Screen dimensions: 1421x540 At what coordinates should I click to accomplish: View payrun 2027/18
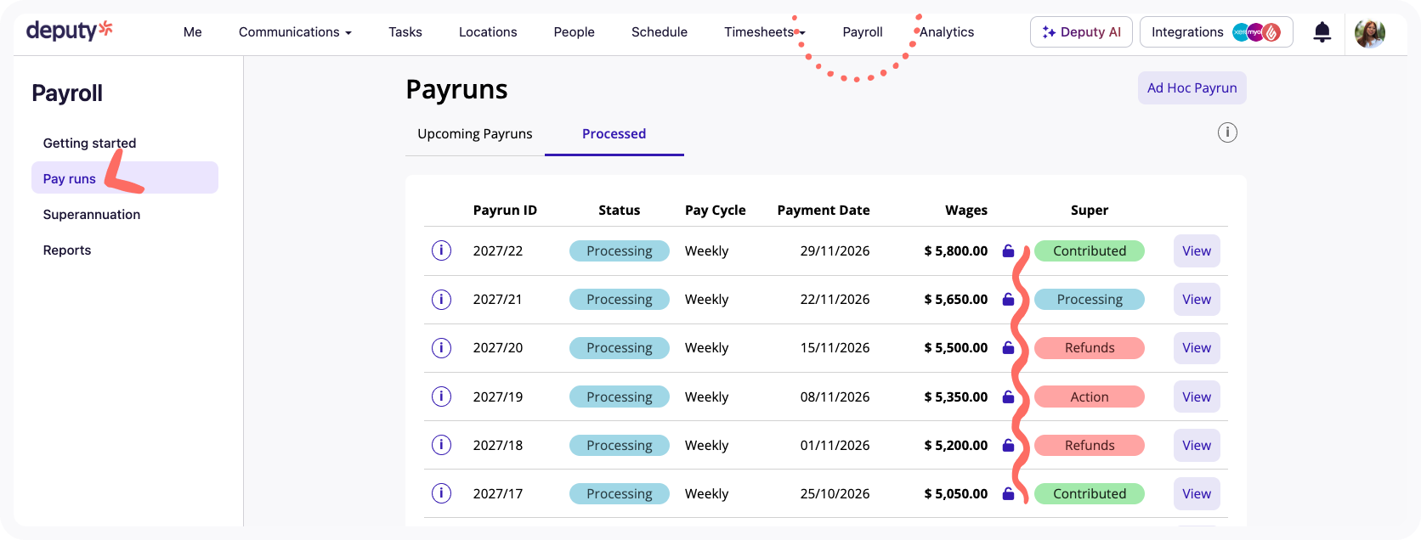click(x=1197, y=446)
